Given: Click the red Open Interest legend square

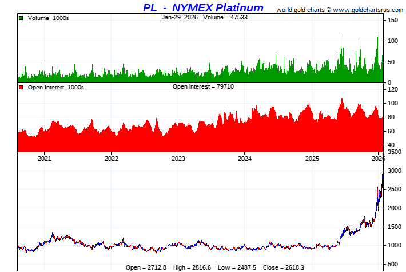Looking at the screenshot, I should [x=21, y=88].
